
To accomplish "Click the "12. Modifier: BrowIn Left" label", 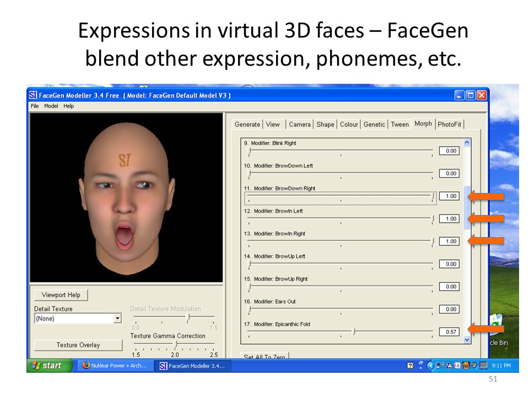I will click(273, 211).
